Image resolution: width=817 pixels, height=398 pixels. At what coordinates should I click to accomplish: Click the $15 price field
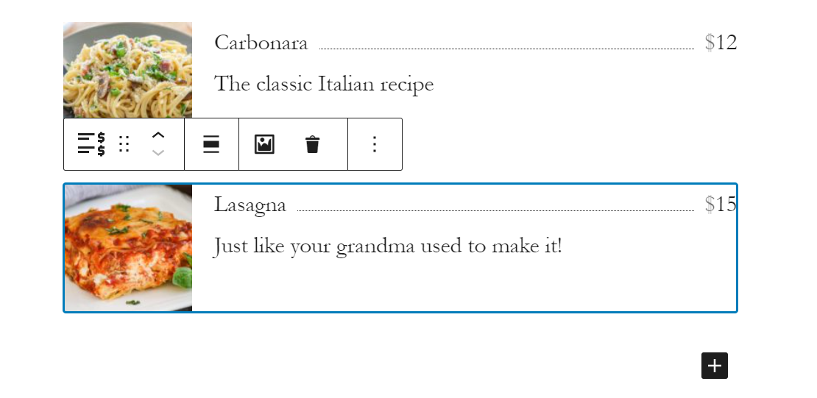720,205
